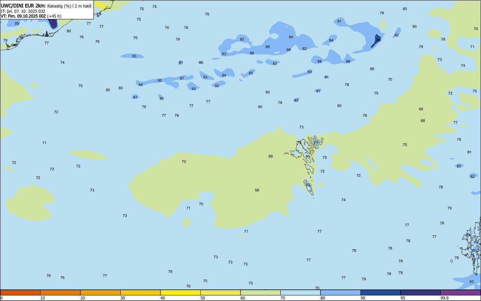481x301 pixels.
Task: Click the '30' tick label on color scale
Action: point(123,298)
